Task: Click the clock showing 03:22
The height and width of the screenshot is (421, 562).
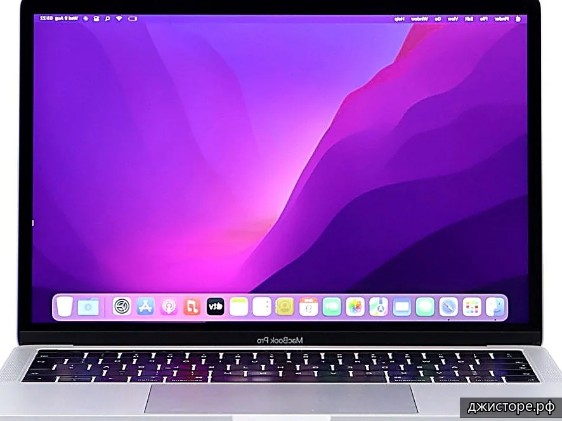Action: (46, 18)
